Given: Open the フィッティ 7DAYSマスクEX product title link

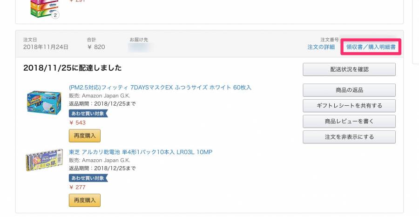Looking at the screenshot, I should [160, 88].
